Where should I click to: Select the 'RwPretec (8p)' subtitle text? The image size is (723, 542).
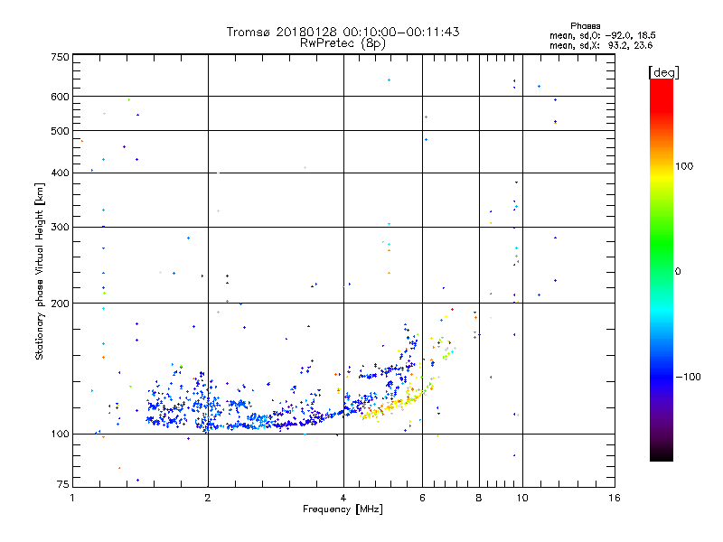[343, 43]
